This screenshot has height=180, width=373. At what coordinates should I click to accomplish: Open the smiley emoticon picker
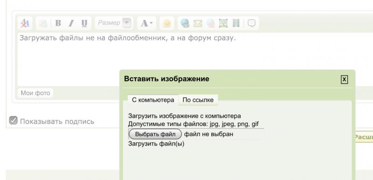(167, 23)
